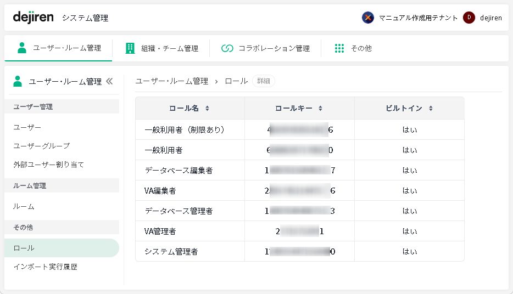Click the grid icon for その他

tap(339, 48)
